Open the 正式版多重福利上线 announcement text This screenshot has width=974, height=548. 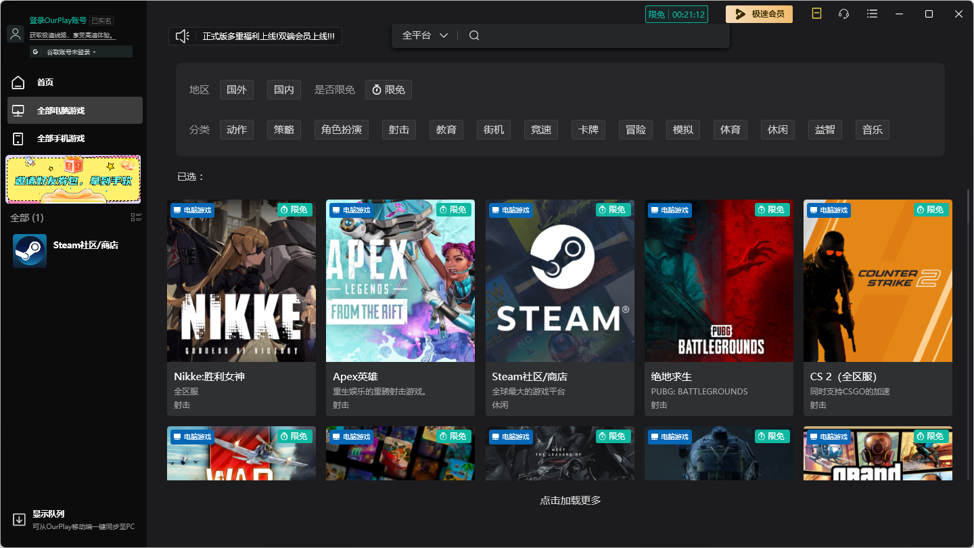269,36
